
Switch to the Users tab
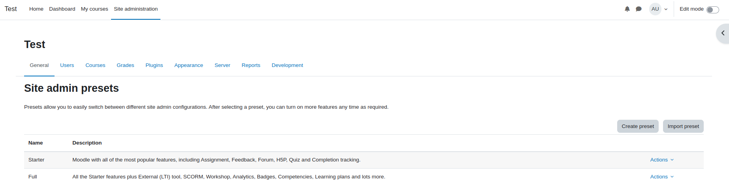[67, 65]
